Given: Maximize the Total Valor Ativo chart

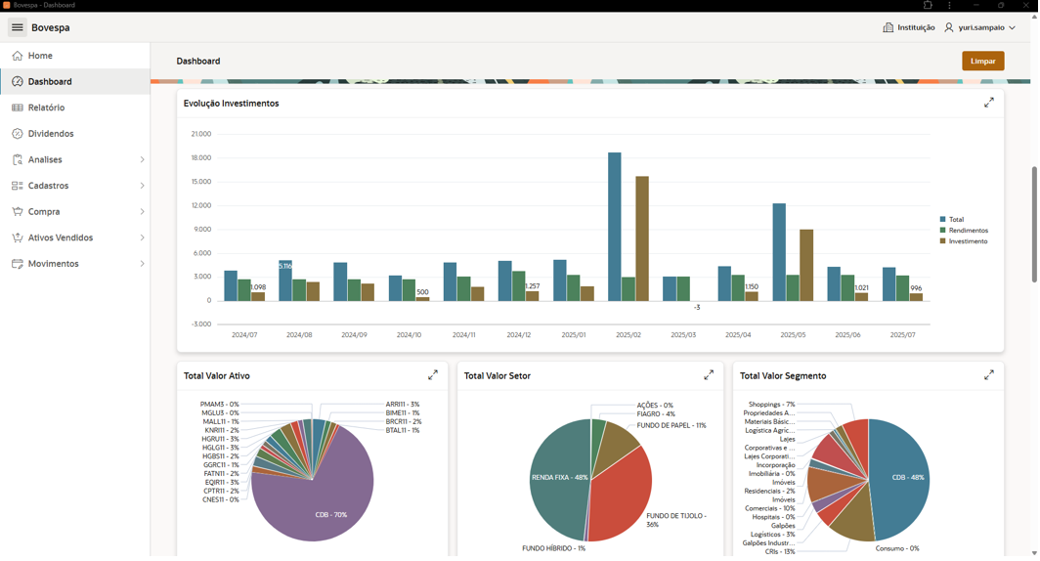Looking at the screenshot, I should (x=433, y=374).
